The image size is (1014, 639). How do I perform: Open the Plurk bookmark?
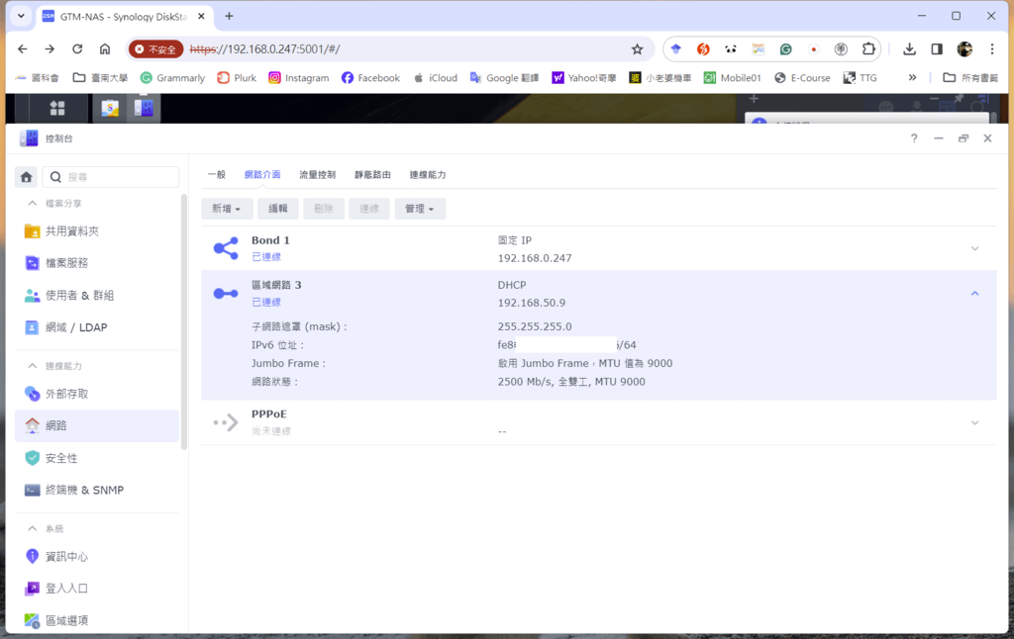point(238,77)
